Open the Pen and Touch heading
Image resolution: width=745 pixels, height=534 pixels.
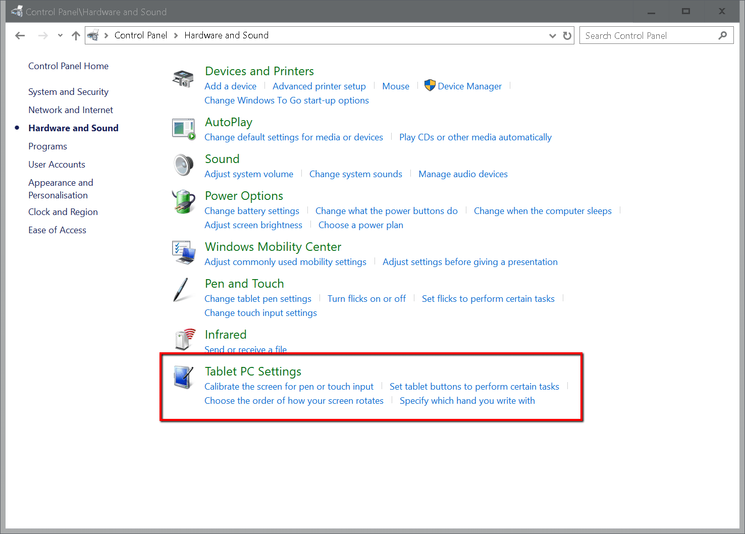tap(244, 284)
